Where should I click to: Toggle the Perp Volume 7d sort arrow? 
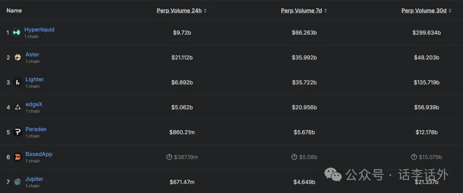(x=325, y=11)
